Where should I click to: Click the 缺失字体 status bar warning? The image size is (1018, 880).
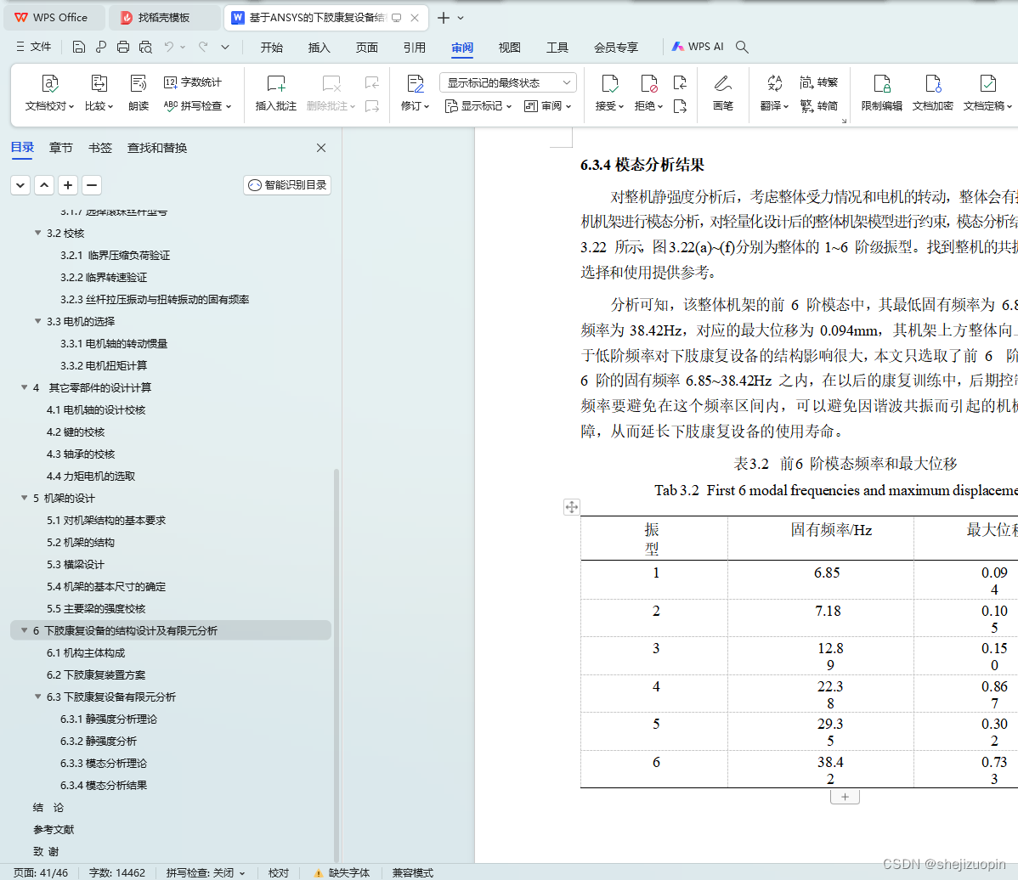point(342,873)
